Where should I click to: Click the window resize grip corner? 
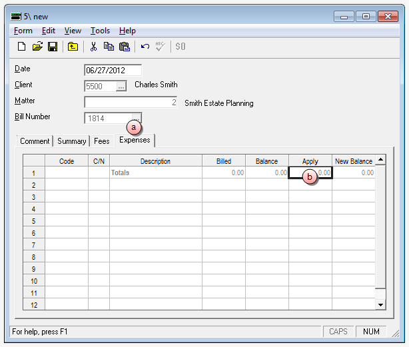396,334
